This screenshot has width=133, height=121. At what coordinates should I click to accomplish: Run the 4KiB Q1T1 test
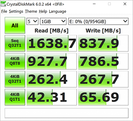(15, 97)
